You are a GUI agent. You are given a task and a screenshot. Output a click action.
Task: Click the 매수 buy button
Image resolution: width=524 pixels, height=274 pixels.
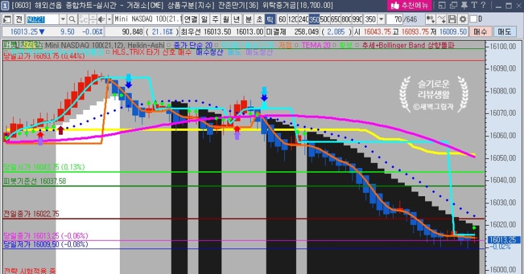tap(480, 32)
